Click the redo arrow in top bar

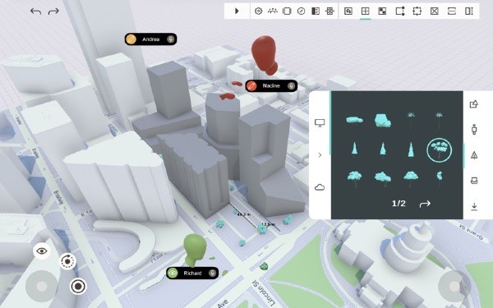click(x=53, y=11)
